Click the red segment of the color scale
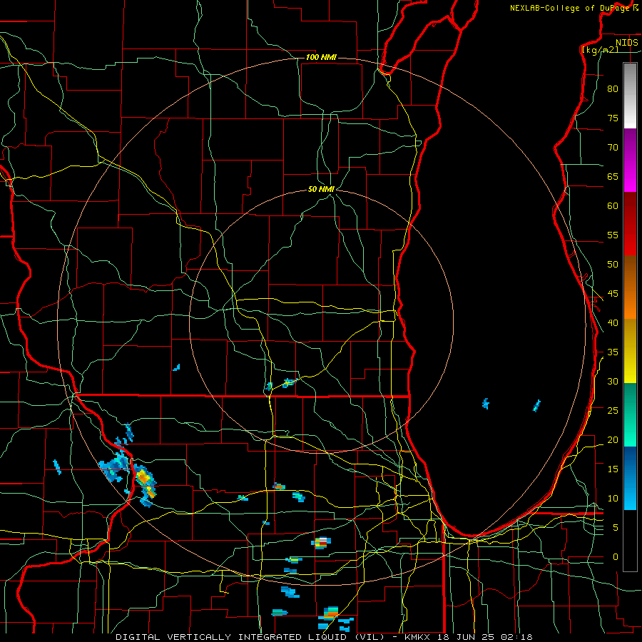Viewport: 642px width, 642px height. coord(630,224)
